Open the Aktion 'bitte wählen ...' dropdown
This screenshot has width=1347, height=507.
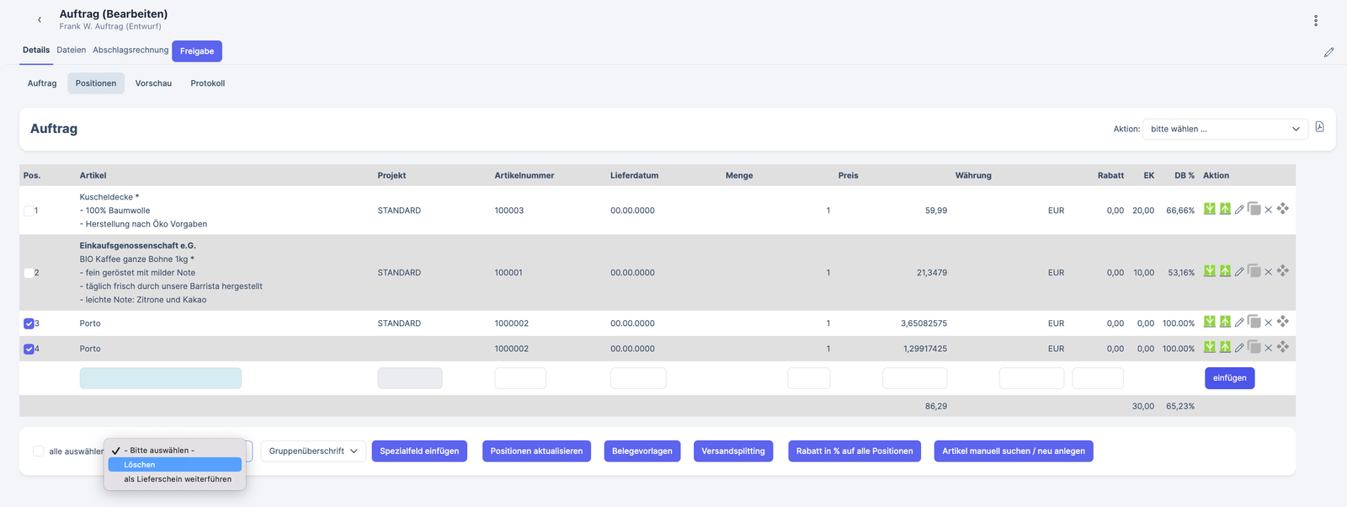tap(1224, 129)
